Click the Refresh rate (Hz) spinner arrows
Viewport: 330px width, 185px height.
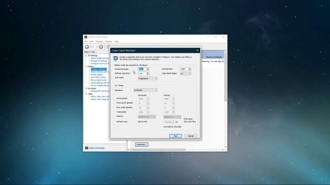[x=148, y=73]
